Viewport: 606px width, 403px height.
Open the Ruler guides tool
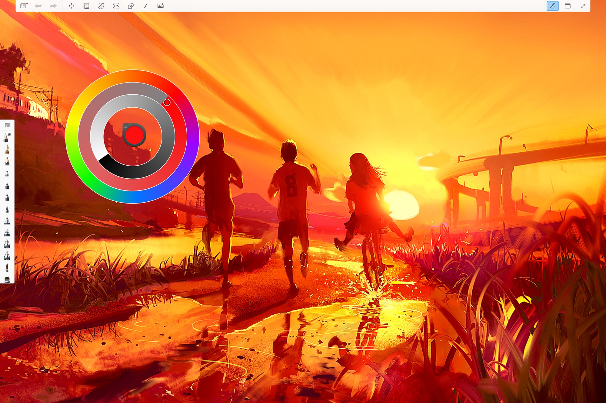point(101,6)
